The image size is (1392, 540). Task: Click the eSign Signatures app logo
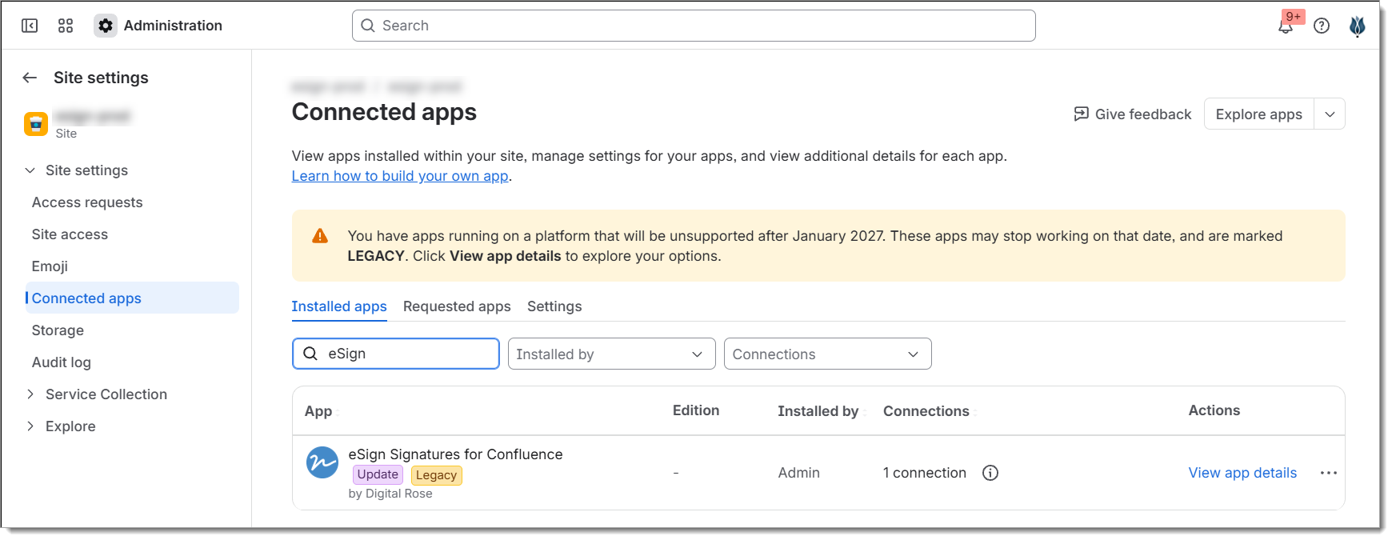click(x=322, y=462)
